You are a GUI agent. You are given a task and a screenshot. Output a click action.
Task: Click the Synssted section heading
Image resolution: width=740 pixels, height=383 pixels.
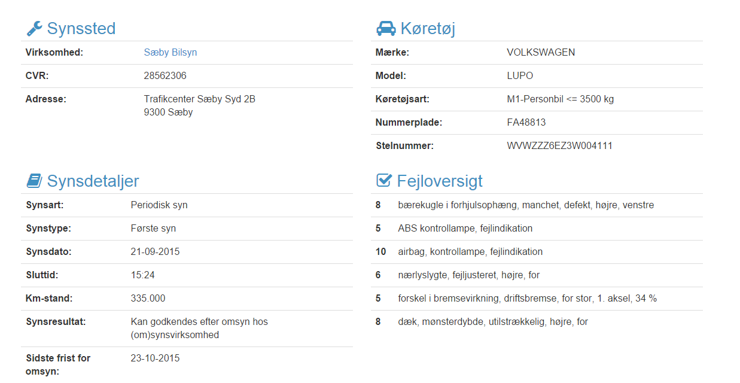[x=81, y=29]
